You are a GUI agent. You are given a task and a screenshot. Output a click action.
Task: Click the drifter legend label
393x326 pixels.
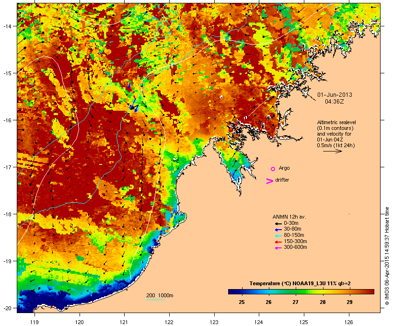[282, 180]
